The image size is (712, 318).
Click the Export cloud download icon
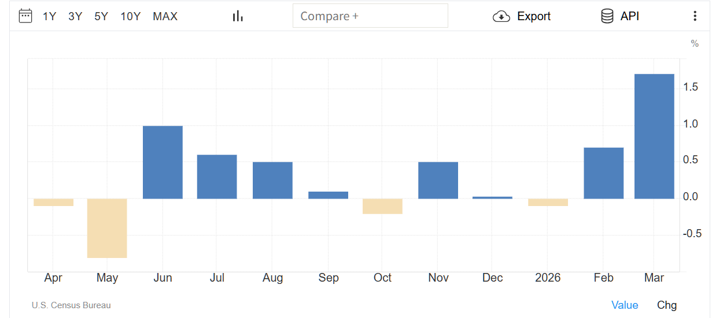pos(501,16)
